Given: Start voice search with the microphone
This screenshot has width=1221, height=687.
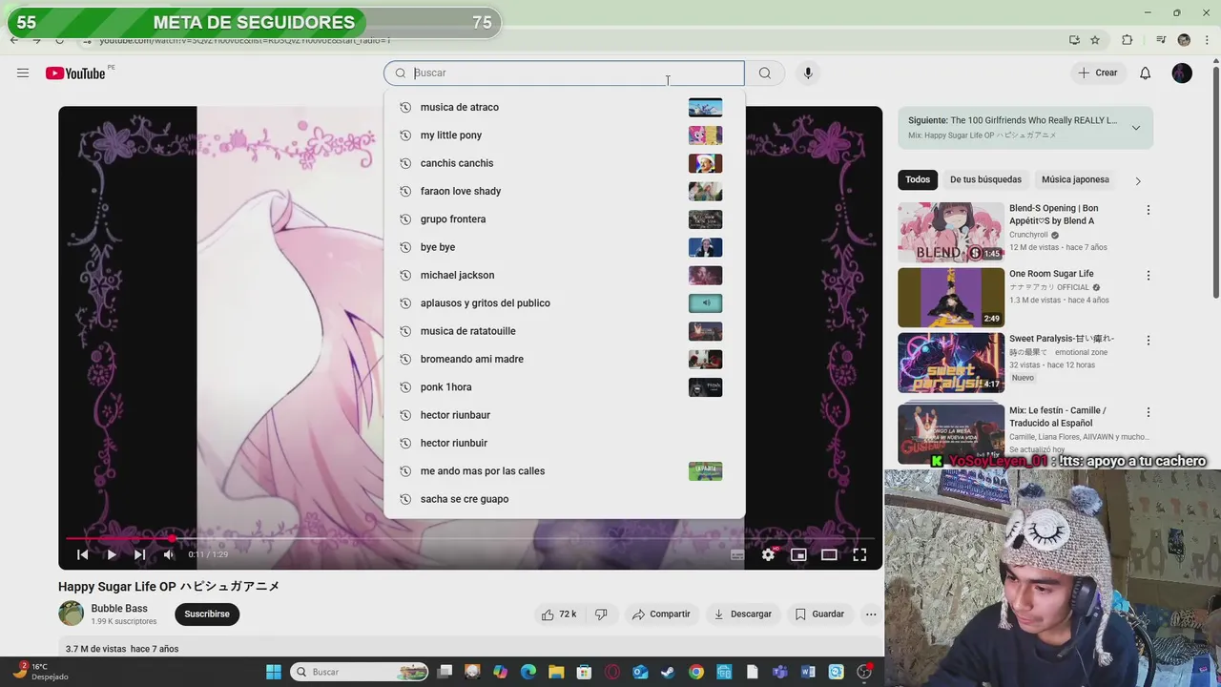Looking at the screenshot, I should tap(808, 73).
